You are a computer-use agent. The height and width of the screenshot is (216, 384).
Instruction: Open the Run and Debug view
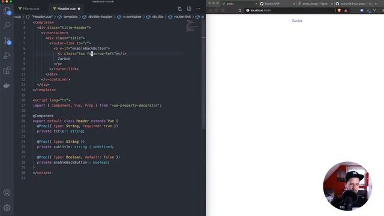[7, 56]
